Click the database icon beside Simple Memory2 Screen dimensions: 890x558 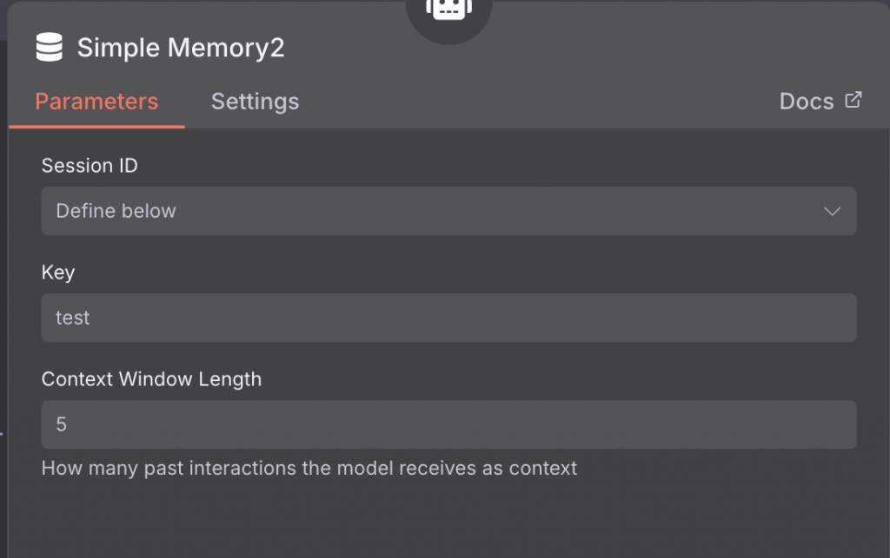[50, 48]
